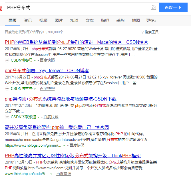Open the PHP的WEB系统从单机到分布式集群的演进 result
Viewport: 191px width, 179px height.
point(77,42)
